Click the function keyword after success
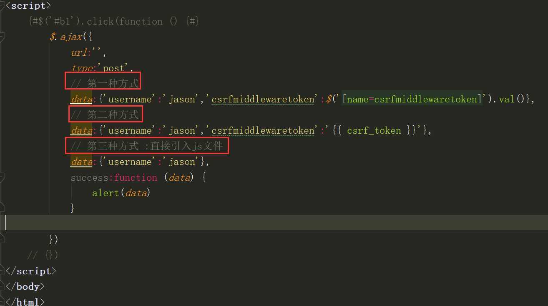548x306 pixels. point(135,178)
